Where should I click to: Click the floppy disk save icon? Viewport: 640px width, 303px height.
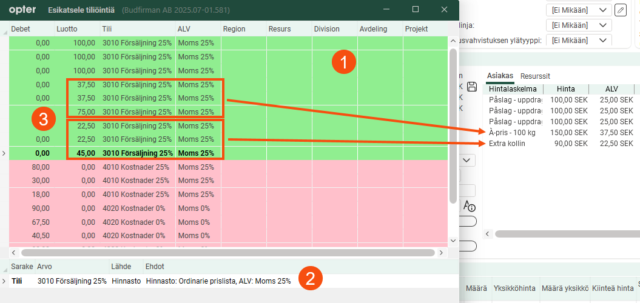click(x=472, y=87)
